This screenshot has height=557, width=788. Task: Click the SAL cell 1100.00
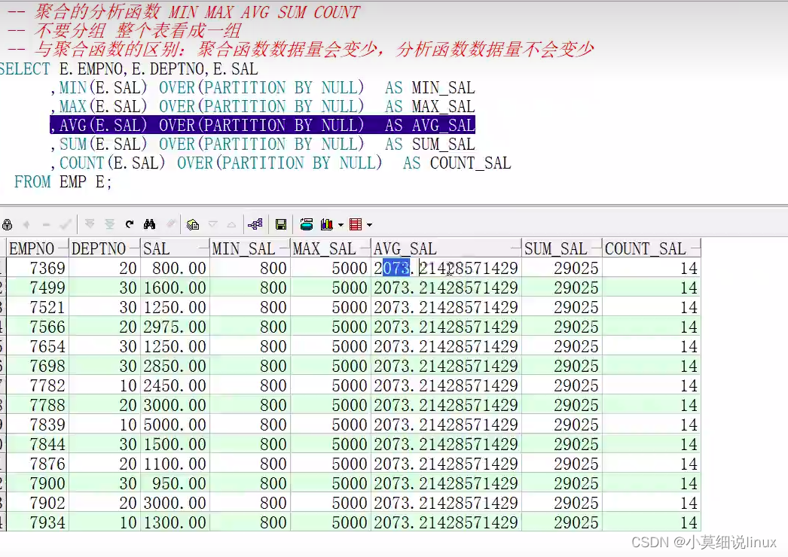175,464
